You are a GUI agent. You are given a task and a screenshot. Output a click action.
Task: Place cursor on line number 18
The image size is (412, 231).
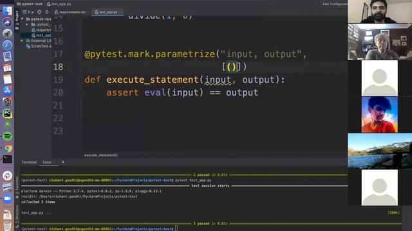coord(58,67)
